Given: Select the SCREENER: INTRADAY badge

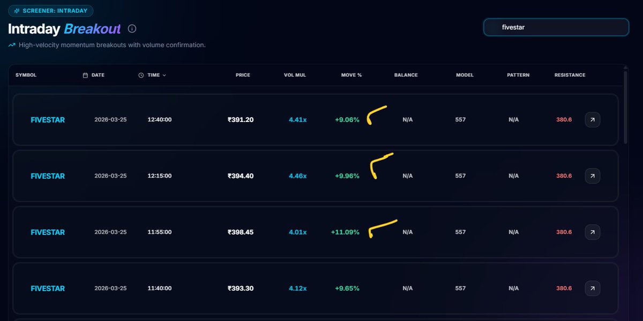Looking at the screenshot, I should click(51, 10).
